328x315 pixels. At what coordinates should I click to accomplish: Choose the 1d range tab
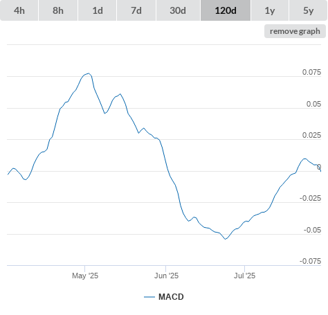pyautogui.click(x=98, y=10)
